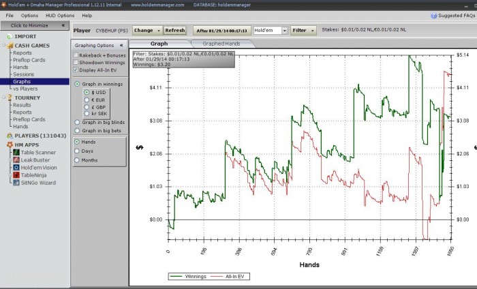Open the Help menu
The width and height of the screenshot is (477, 289).
[87, 16]
